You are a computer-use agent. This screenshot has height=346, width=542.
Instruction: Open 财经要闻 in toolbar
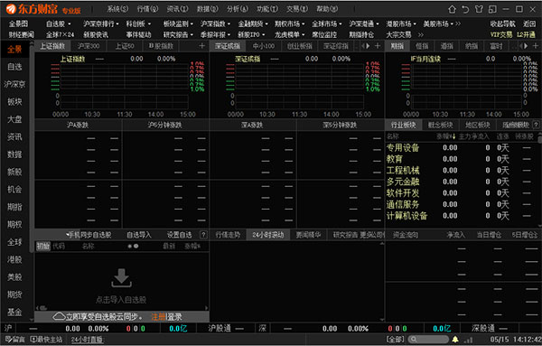[22, 34]
